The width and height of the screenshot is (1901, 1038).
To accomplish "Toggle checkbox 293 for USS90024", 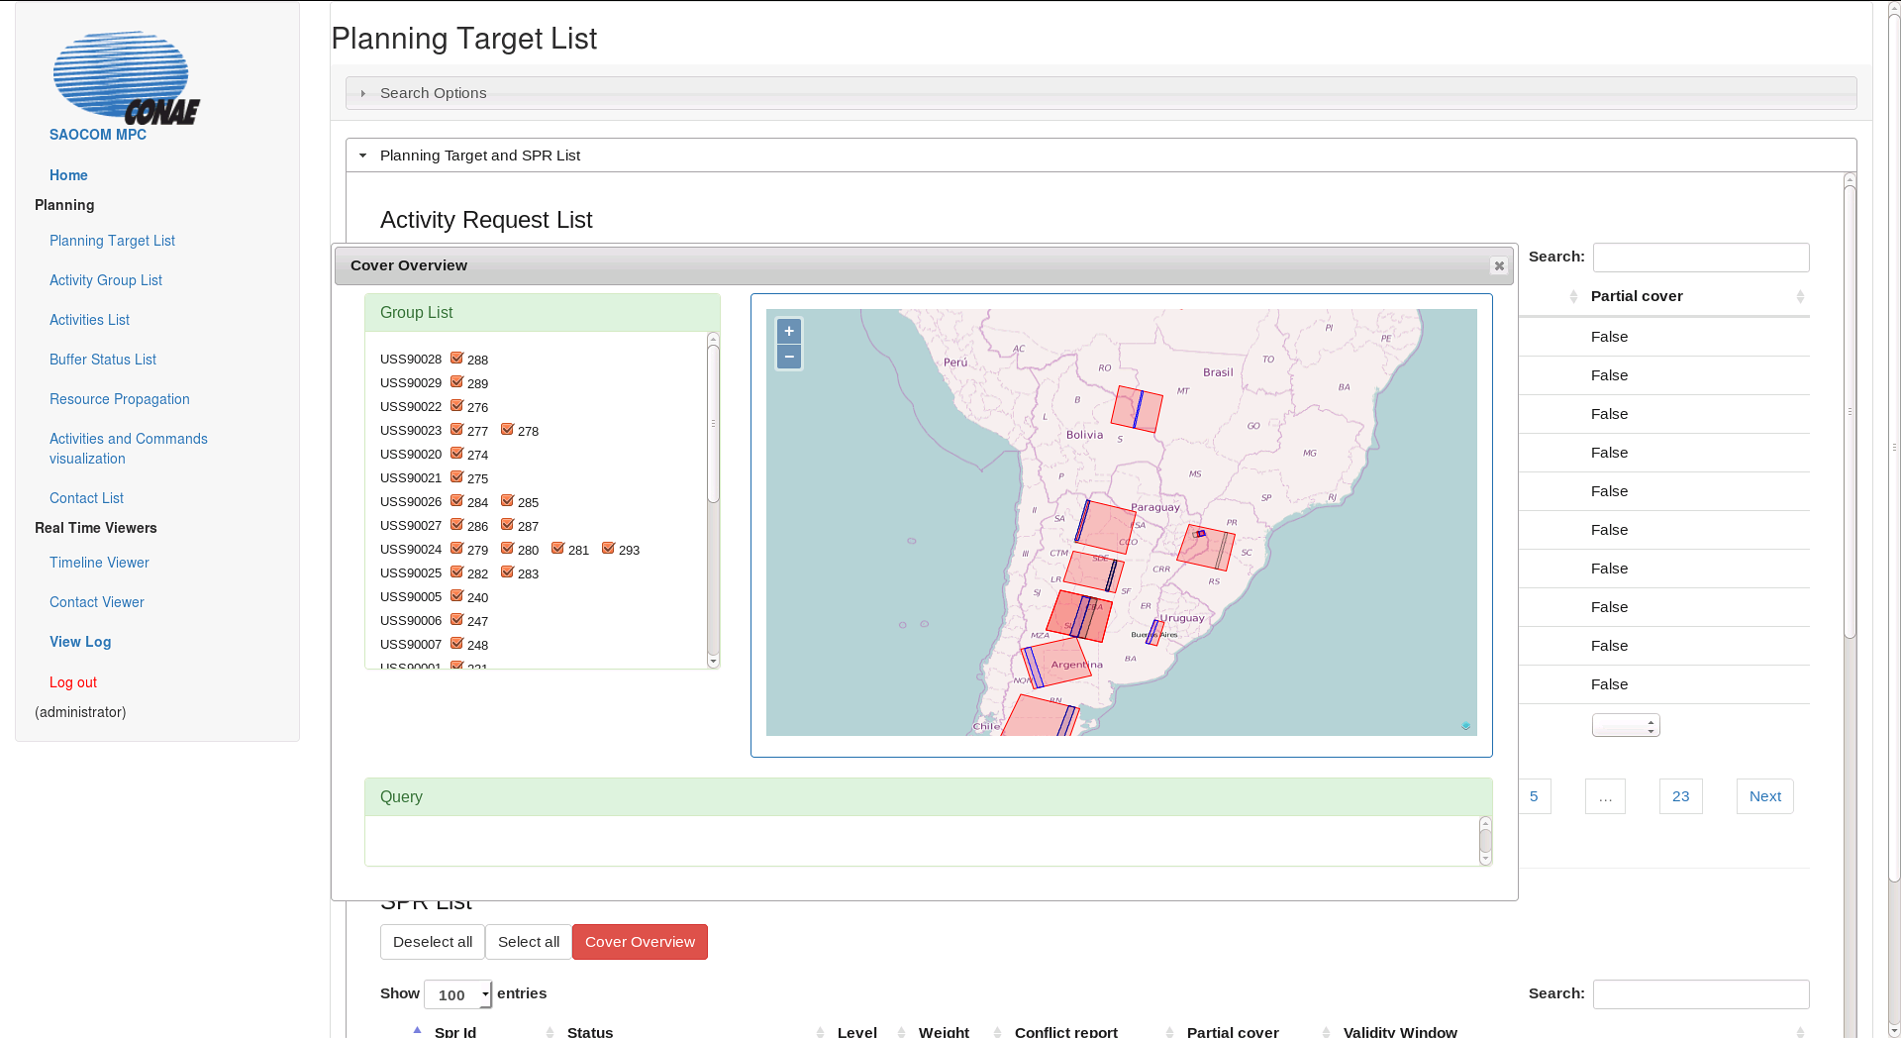I will 608,549.
